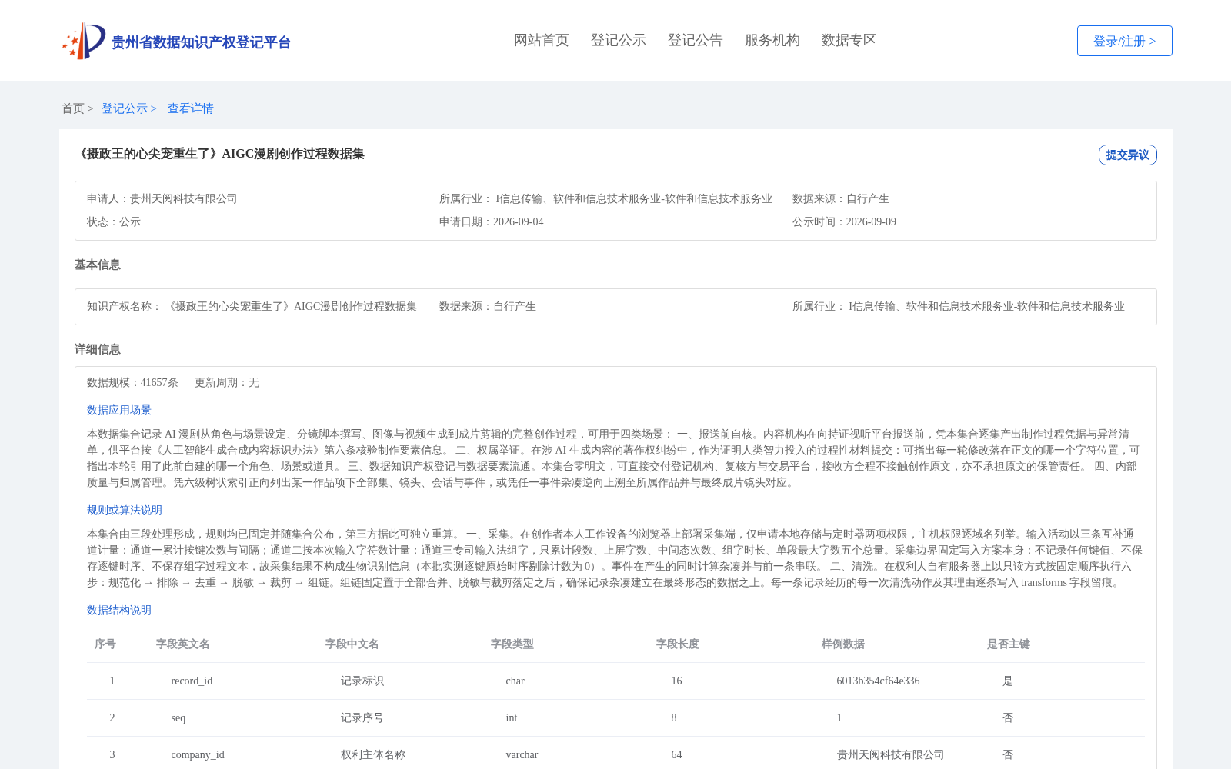Click the 序号 column header
The height and width of the screenshot is (769, 1231).
[x=105, y=644]
